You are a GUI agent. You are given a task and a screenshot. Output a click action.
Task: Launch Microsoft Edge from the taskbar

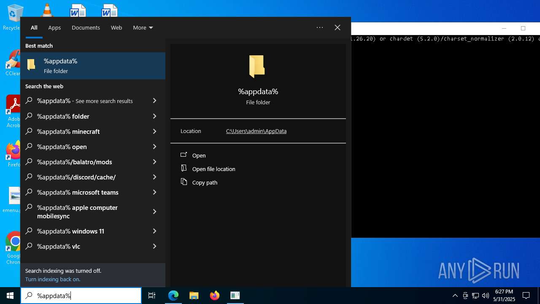click(x=173, y=296)
